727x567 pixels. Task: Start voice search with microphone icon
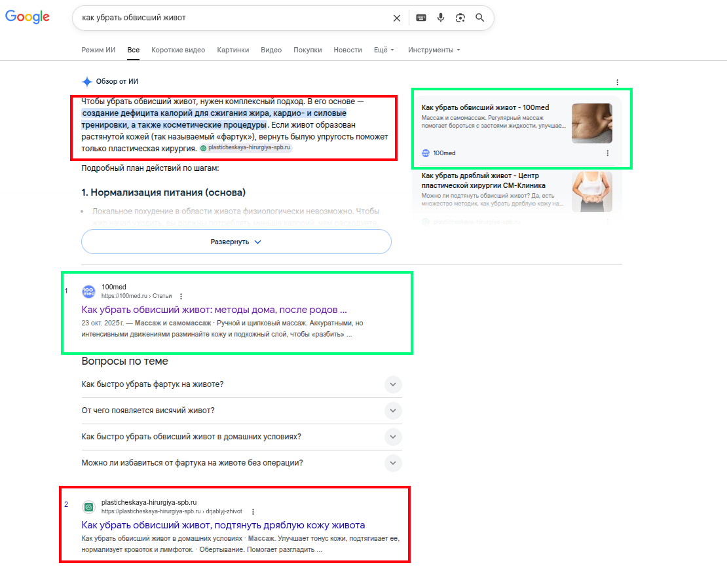pyautogui.click(x=441, y=18)
